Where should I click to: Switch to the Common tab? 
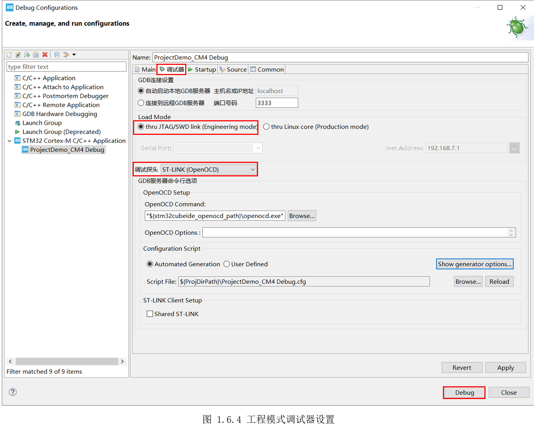coord(267,70)
